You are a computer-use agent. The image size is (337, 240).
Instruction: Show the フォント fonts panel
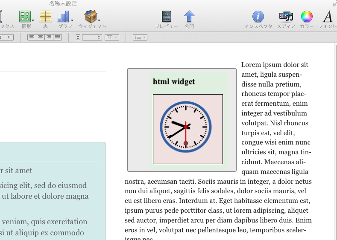(328, 17)
